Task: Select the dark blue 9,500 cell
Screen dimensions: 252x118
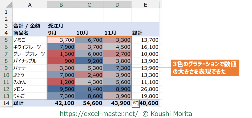Action: pyautogui.click(x=61, y=89)
